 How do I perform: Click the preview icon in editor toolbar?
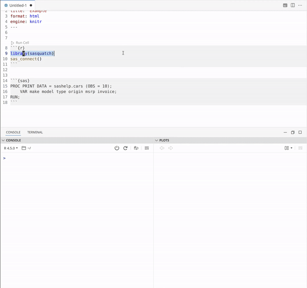click(x=285, y=5)
